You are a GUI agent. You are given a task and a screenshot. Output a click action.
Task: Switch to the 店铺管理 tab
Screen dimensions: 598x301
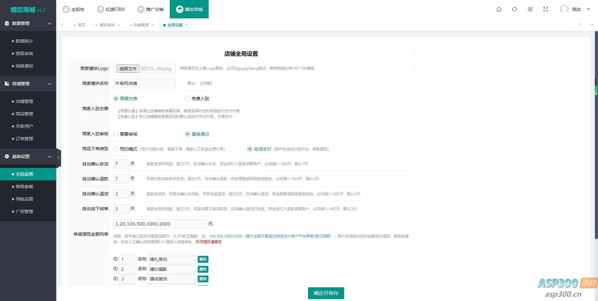coord(141,25)
